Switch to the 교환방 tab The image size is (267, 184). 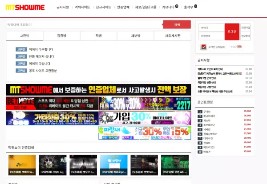[24, 36]
